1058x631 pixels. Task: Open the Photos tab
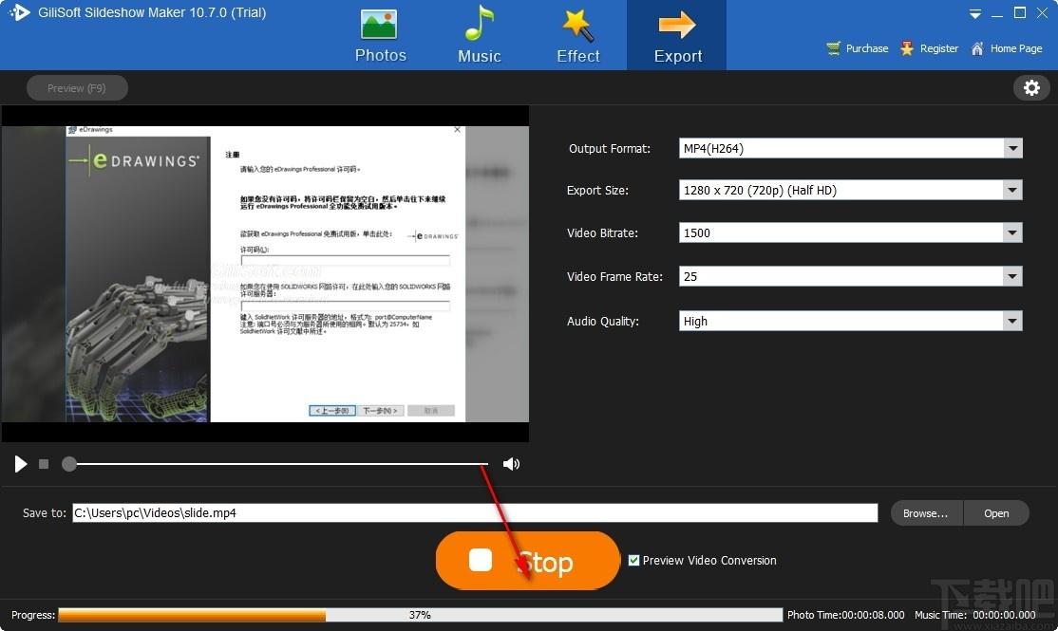click(381, 36)
